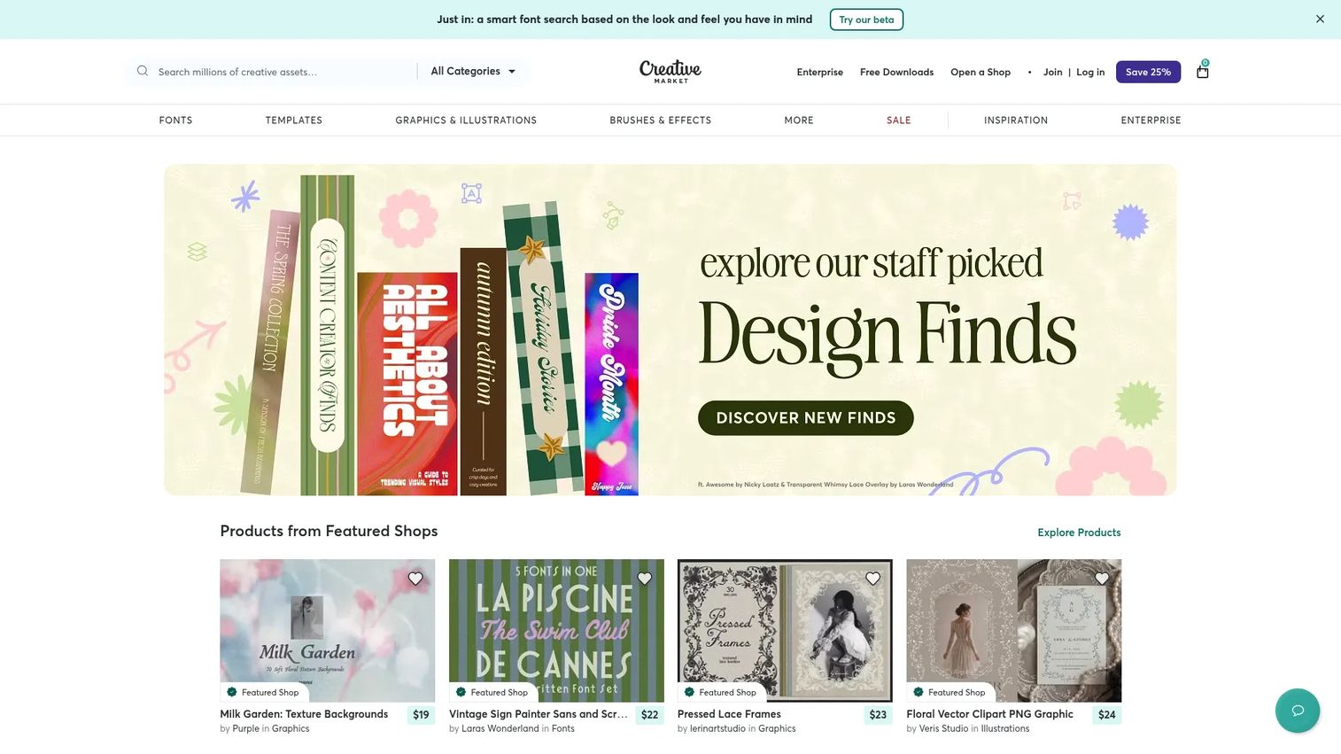Click Explore Products link

1079,532
